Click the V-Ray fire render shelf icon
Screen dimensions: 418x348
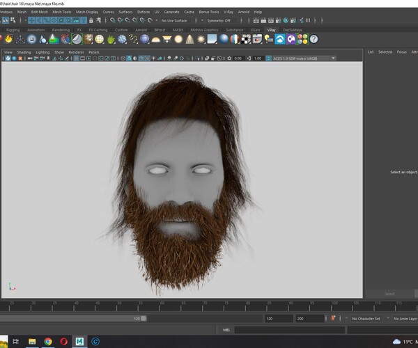pyautogui.click(x=9, y=39)
